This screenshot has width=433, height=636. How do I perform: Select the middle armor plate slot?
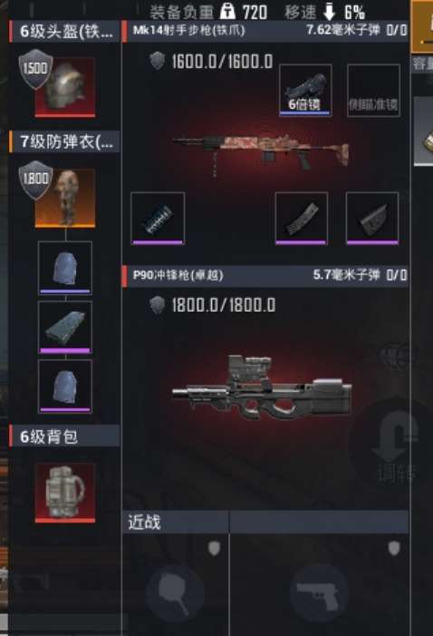coord(65,328)
